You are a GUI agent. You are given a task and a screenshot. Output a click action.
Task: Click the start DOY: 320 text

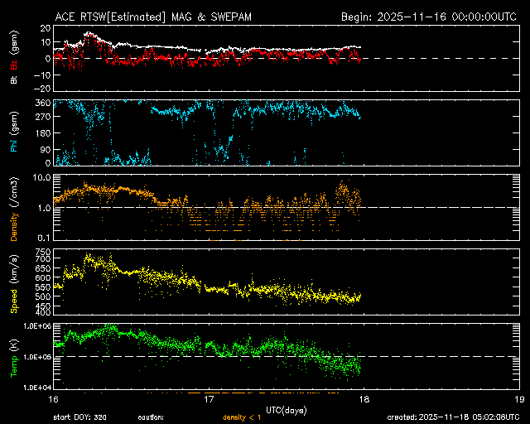[80, 417]
